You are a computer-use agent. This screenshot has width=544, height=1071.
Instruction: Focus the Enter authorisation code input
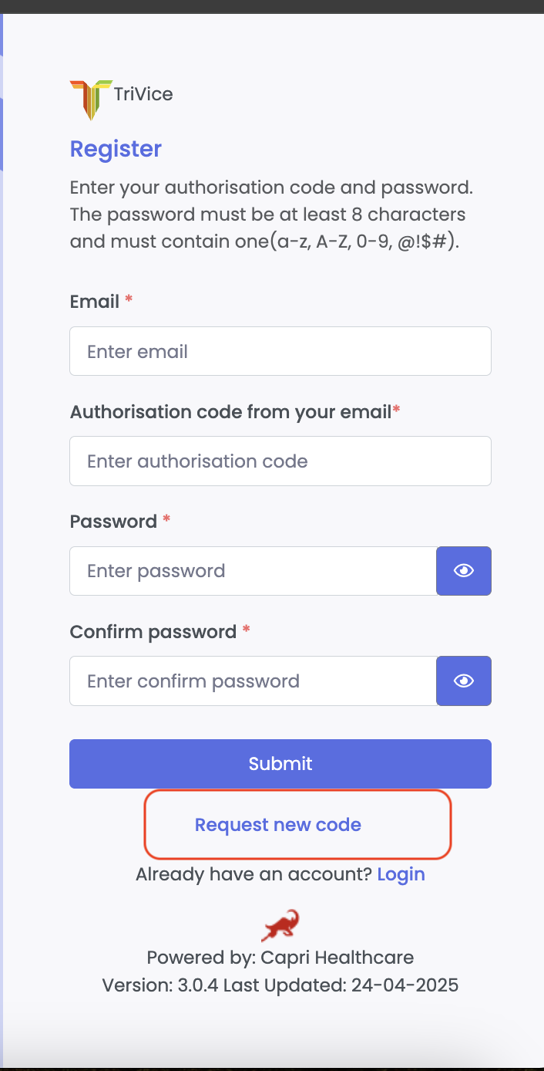280,461
